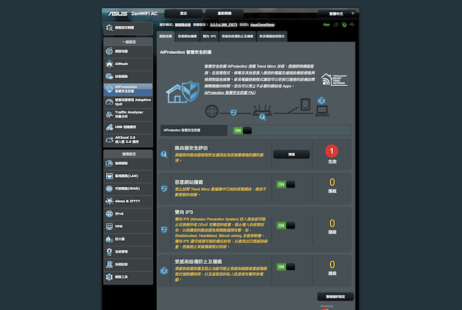Switch to 家長電腦控制程式 tab
The height and width of the screenshot is (310, 462).
pos(272,36)
